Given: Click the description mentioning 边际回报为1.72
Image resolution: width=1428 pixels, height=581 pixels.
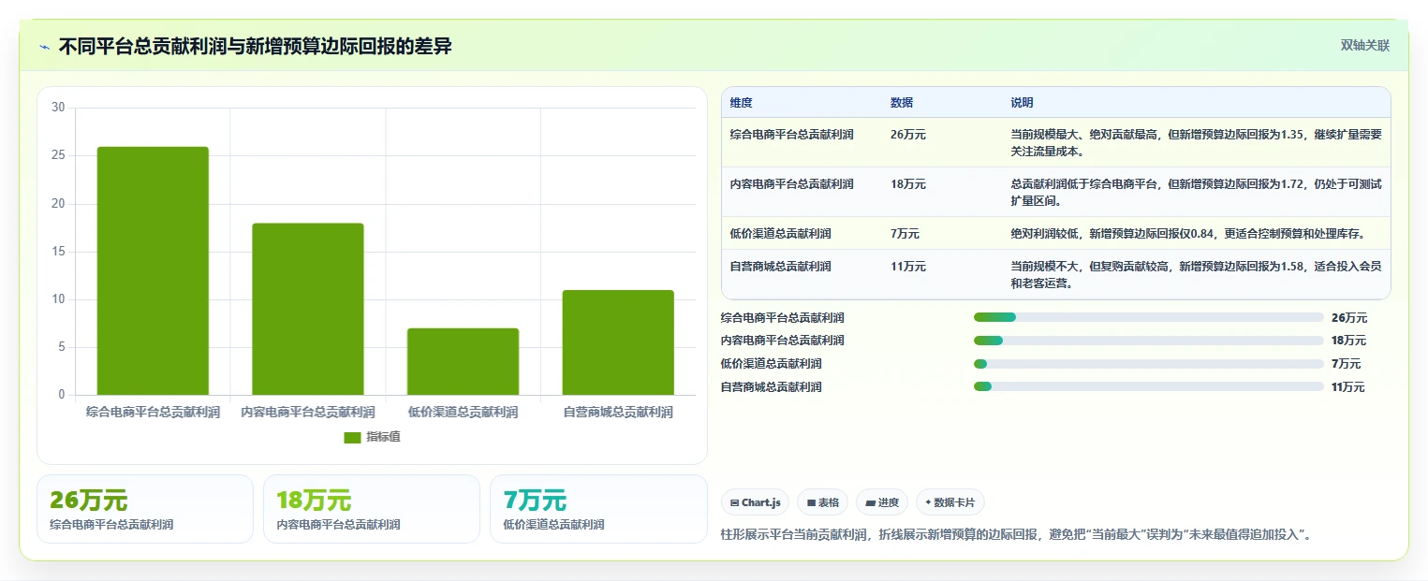Looking at the screenshot, I should click(x=1196, y=193).
